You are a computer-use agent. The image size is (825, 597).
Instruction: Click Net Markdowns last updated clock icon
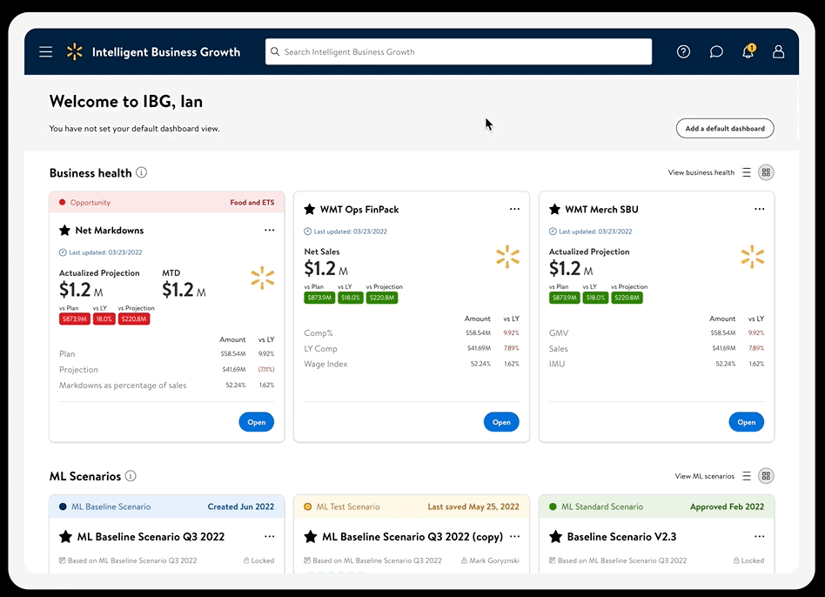63,252
